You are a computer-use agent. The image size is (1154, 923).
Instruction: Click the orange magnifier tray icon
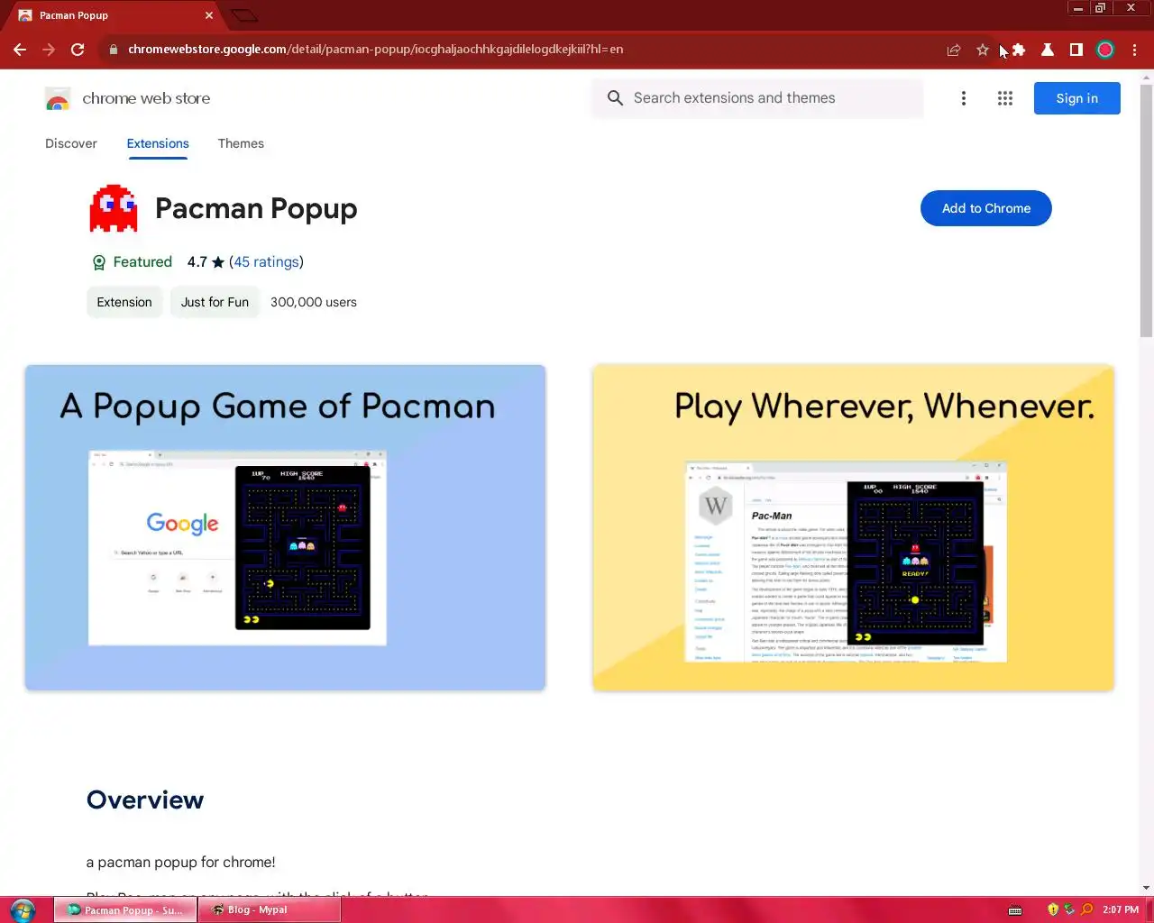[x=1086, y=909]
